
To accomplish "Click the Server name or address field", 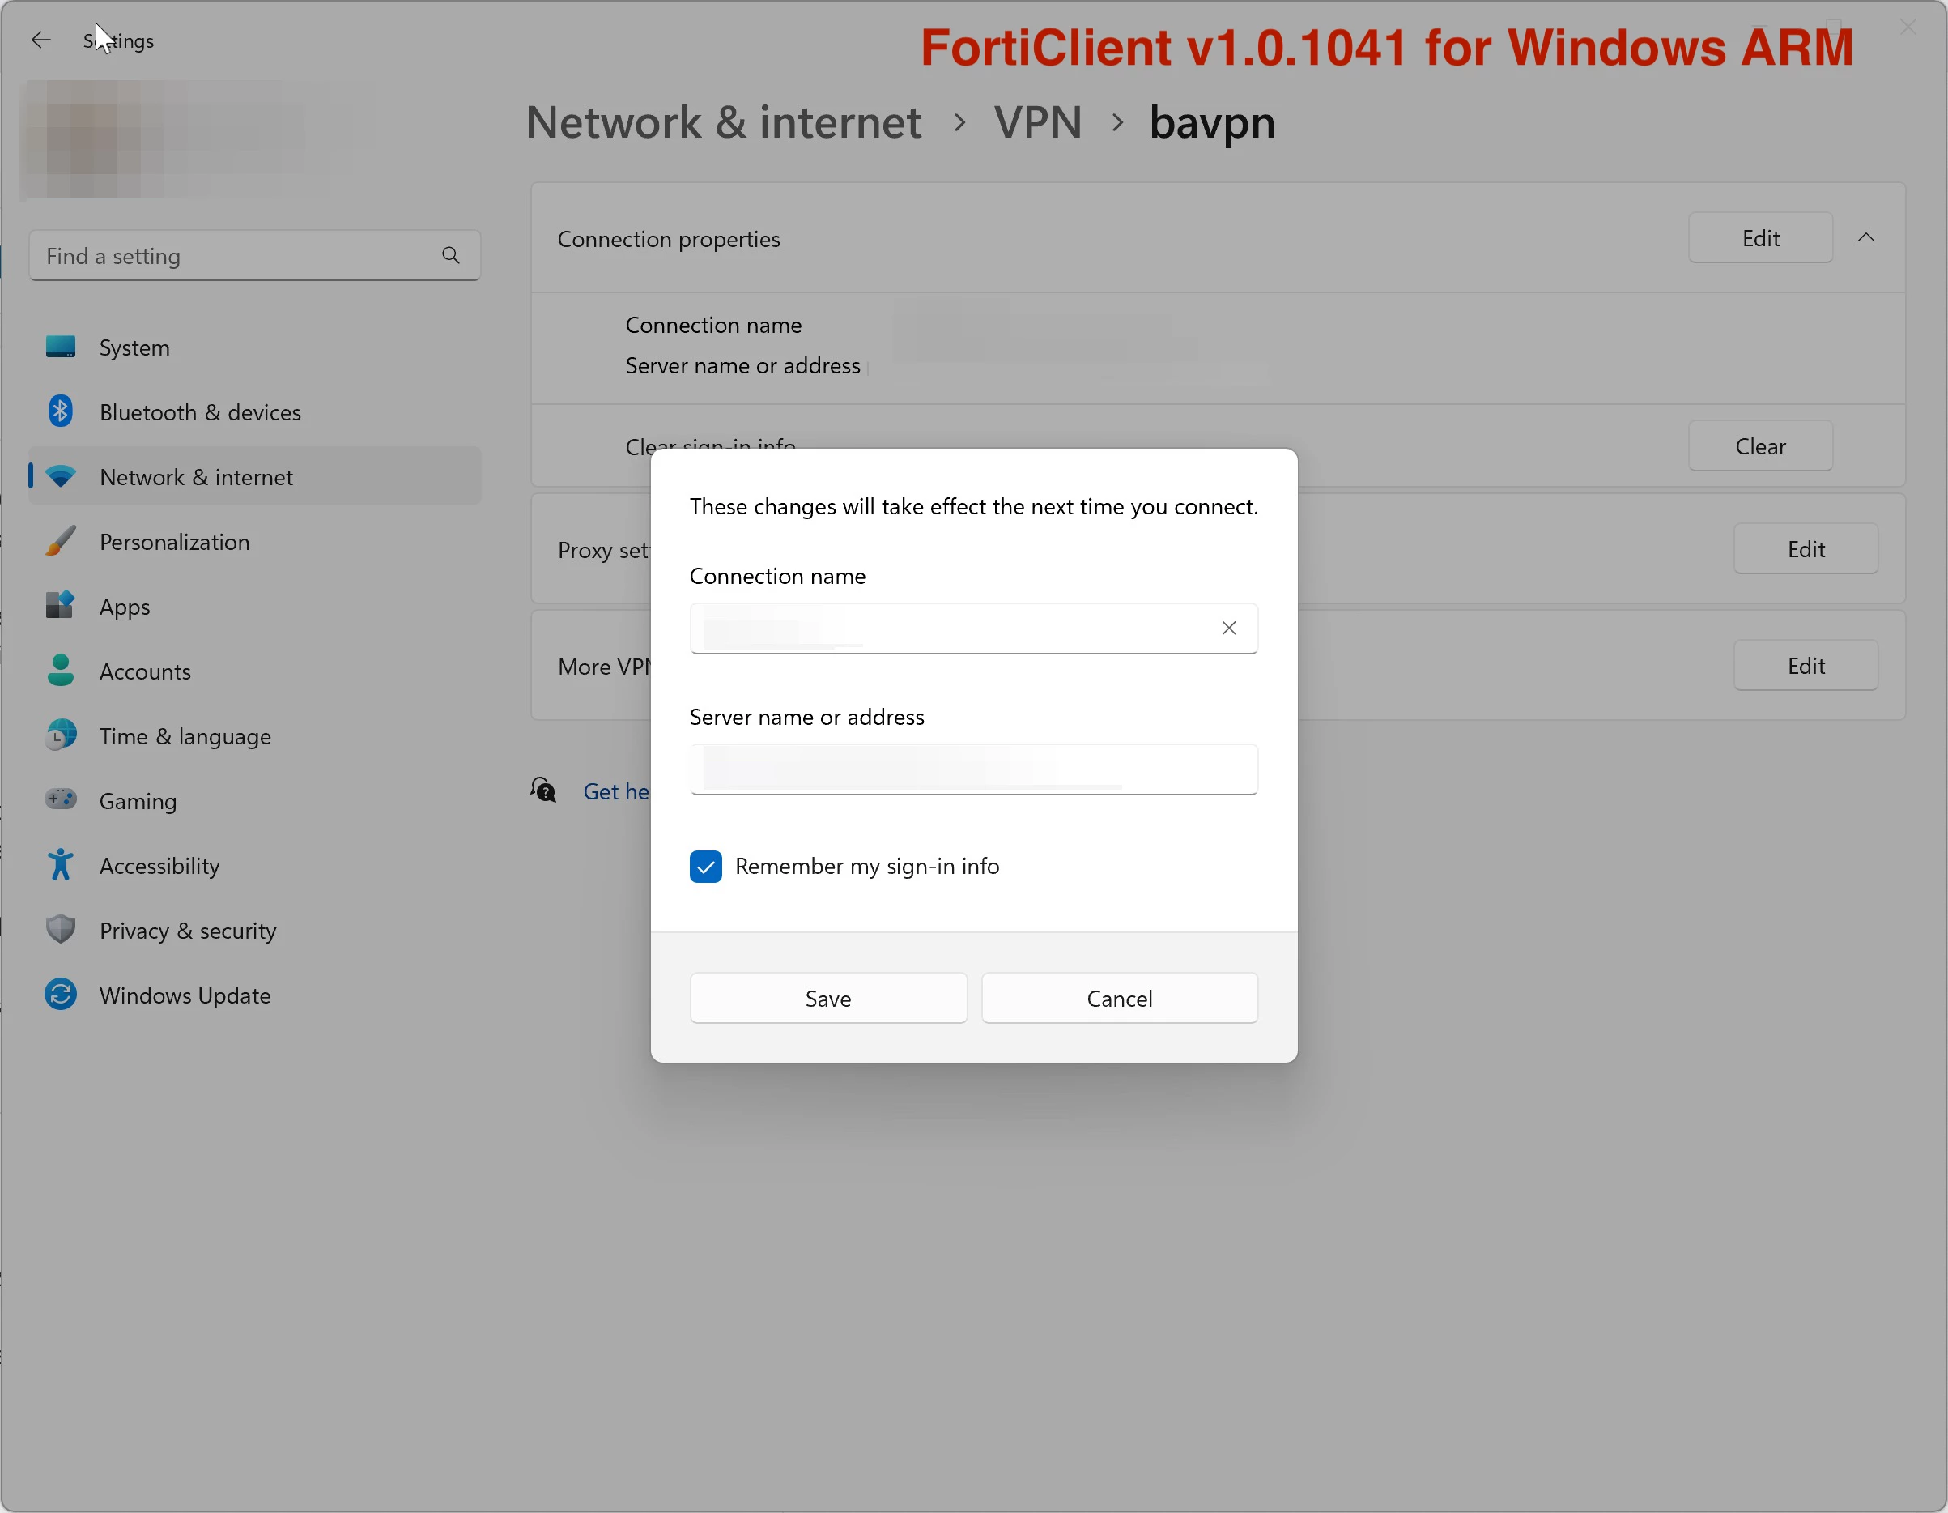I will tap(973, 769).
